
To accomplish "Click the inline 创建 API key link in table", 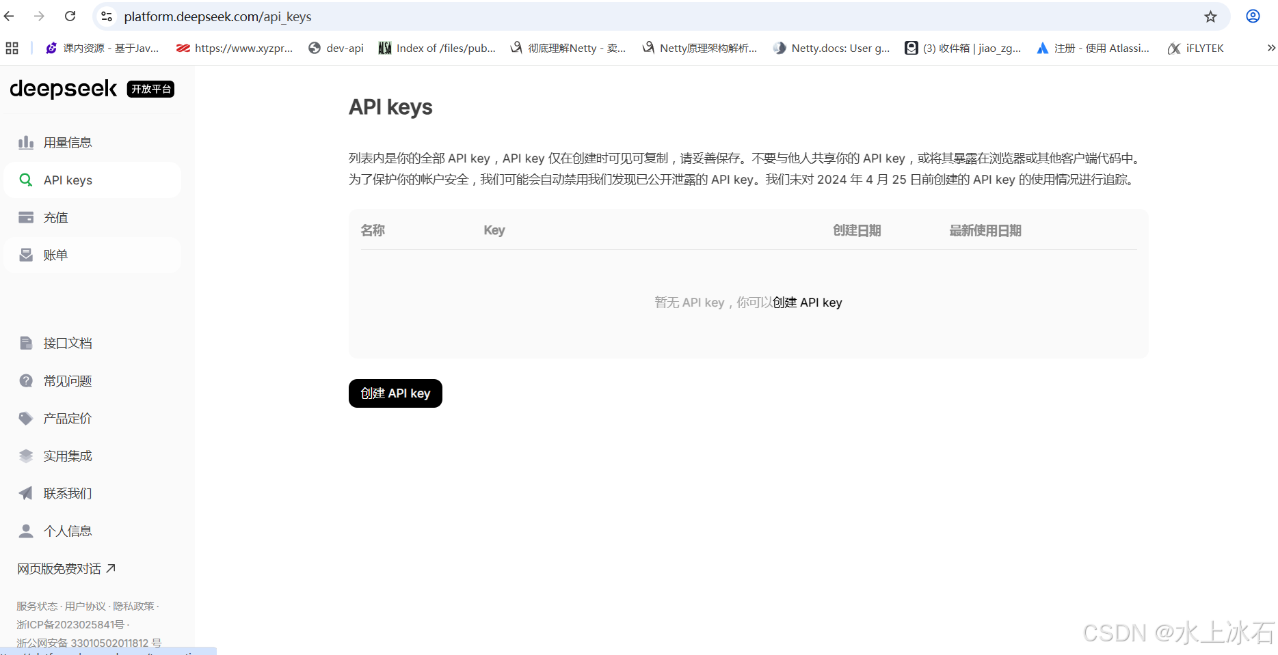I will 808,303.
